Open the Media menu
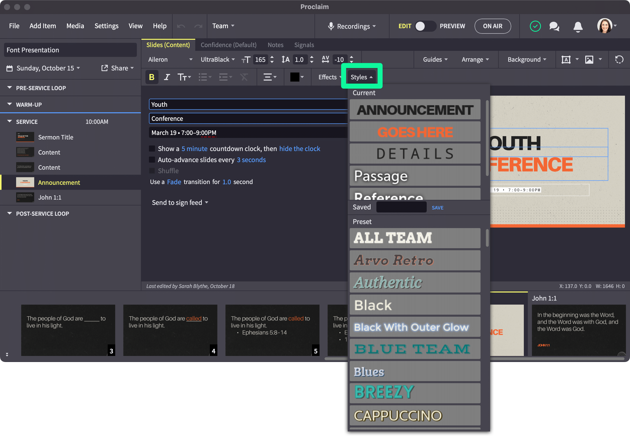The width and height of the screenshot is (630, 436). coord(75,26)
